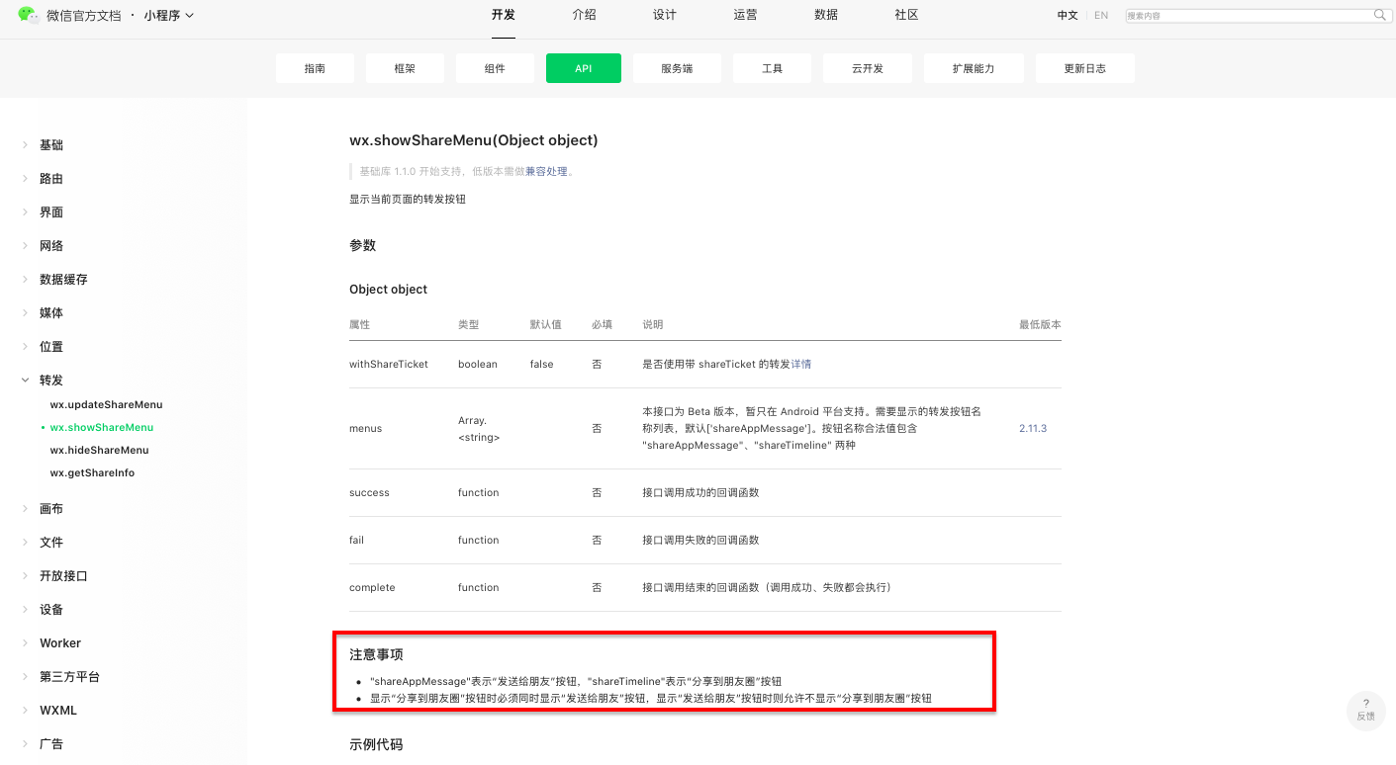Open wx.hideShareMenu in the sidebar
This screenshot has height=765, width=1396.
99,450
